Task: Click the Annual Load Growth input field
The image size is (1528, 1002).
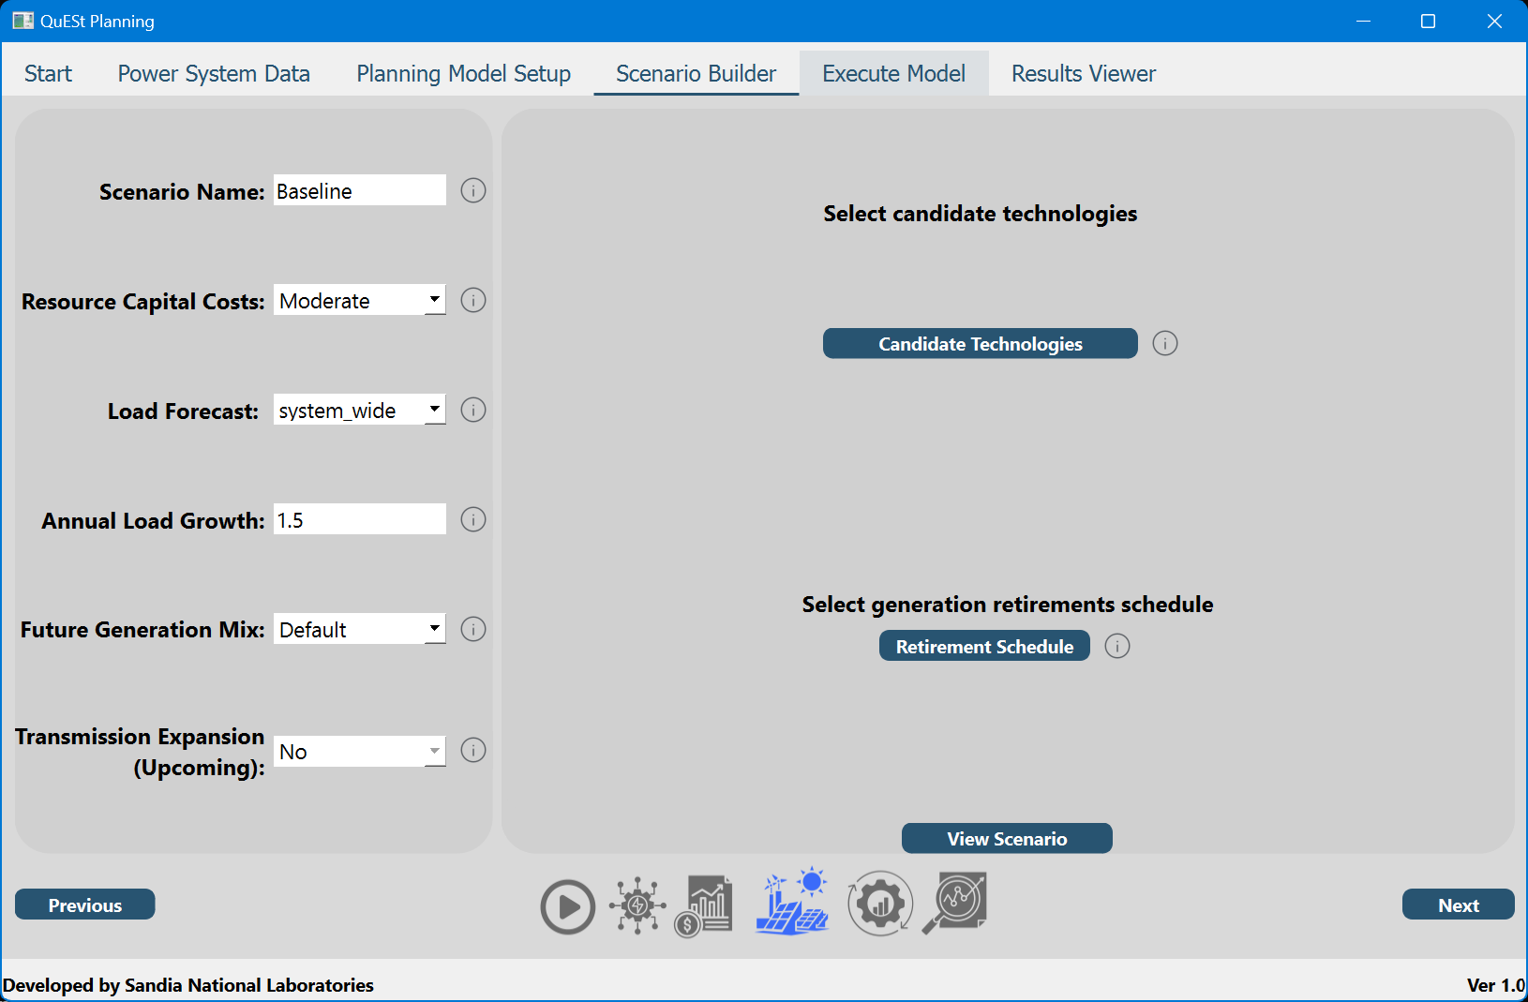Action: 360,520
